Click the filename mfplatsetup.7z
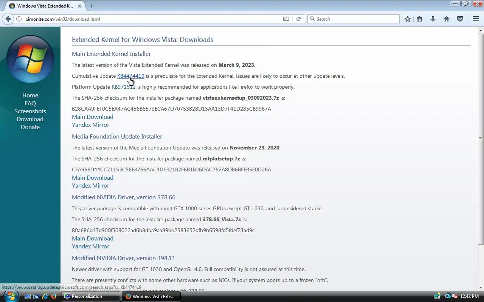 click(x=221, y=159)
